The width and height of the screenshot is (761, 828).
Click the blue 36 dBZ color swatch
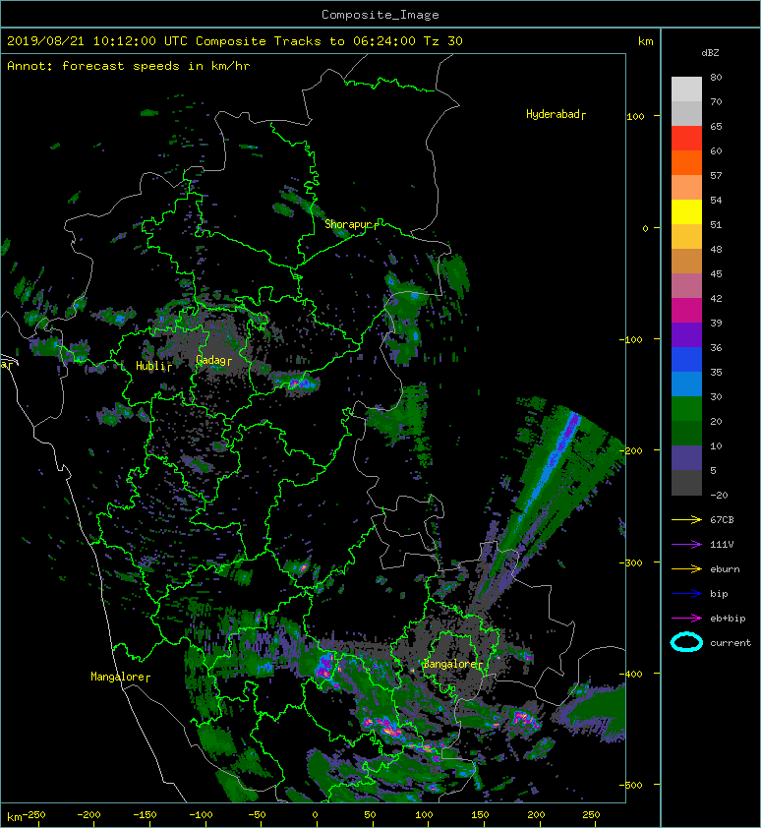(686, 359)
